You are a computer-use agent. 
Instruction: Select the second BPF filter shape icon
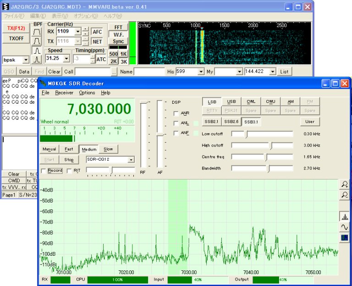point(37,41)
